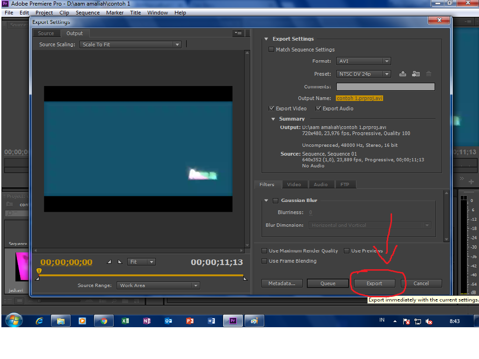Launch Internet Explorer from the taskbar
The height and width of the screenshot is (359, 479).
coord(39,321)
